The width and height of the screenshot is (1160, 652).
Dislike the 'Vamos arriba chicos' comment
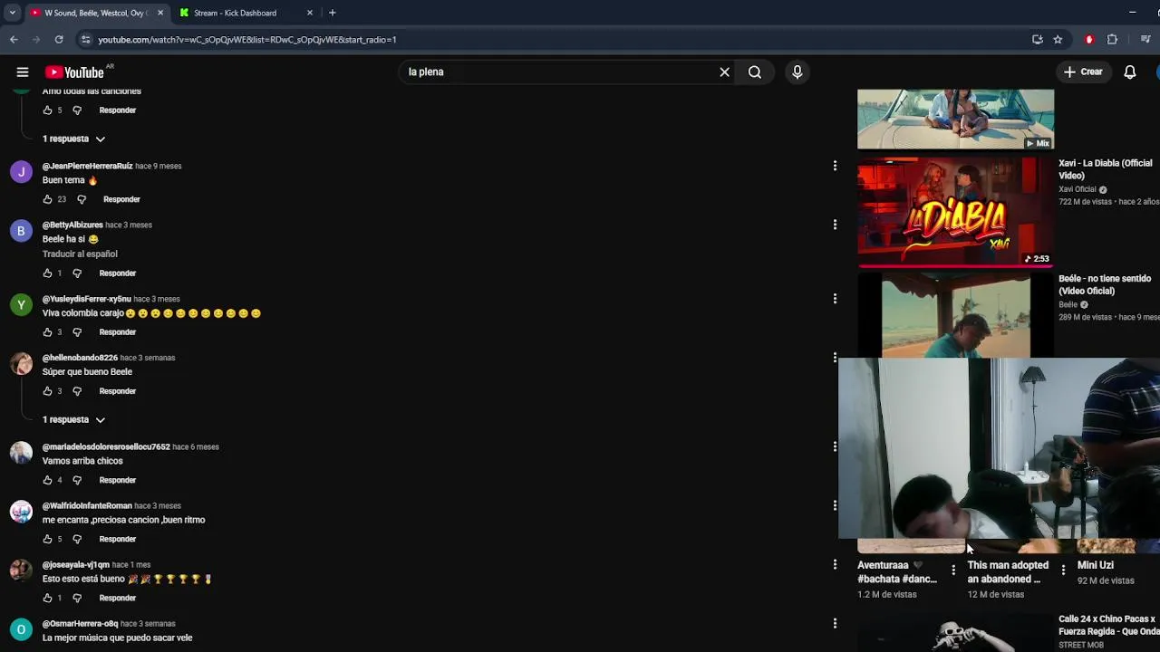77,480
